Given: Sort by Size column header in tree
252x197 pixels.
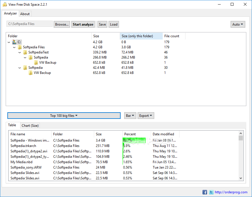Looking at the screenshot, I should click(x=106, y=36).
